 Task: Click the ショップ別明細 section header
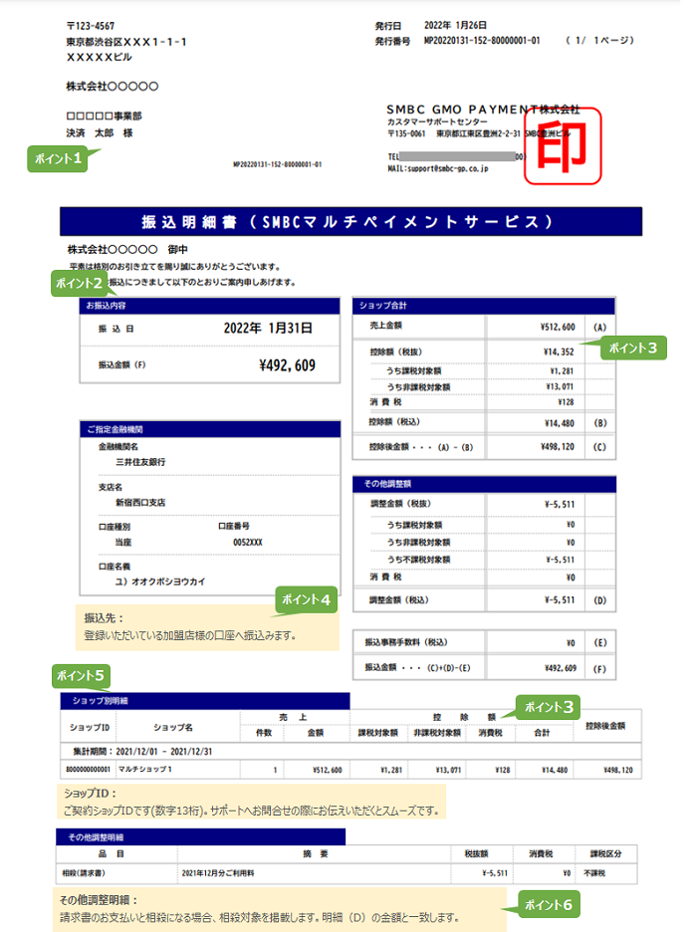(x=205, y=701)
